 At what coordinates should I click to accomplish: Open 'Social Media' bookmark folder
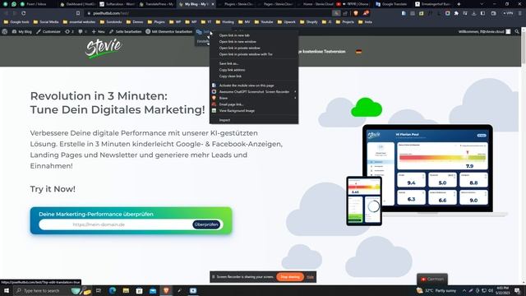pyautogui.click(x=46, y=22)
